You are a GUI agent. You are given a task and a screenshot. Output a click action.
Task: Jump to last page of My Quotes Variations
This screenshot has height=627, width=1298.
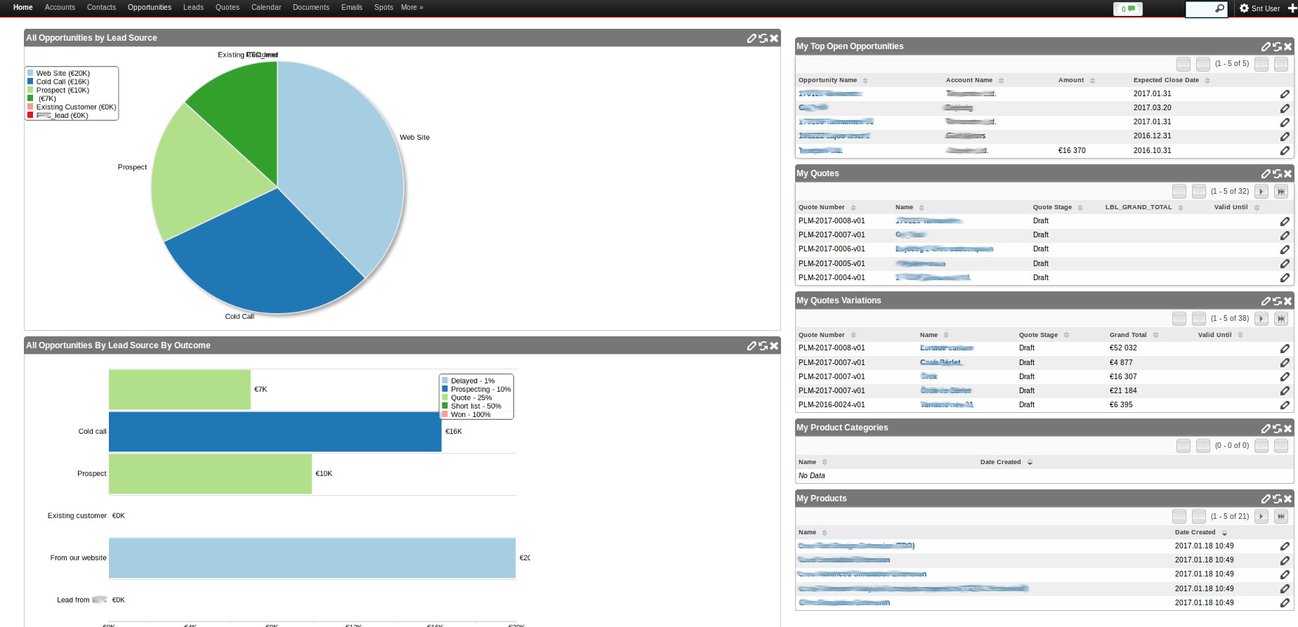1281,319
